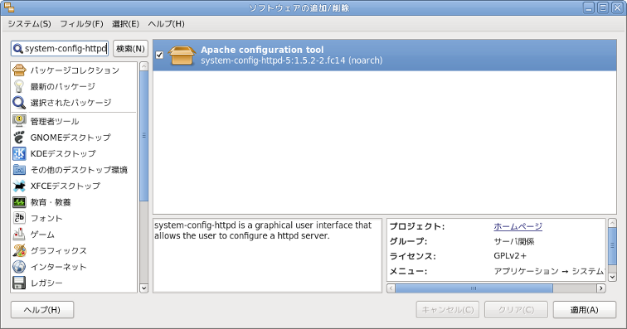Click the GPLv2+ license value
627x329 pixels.
510,256
